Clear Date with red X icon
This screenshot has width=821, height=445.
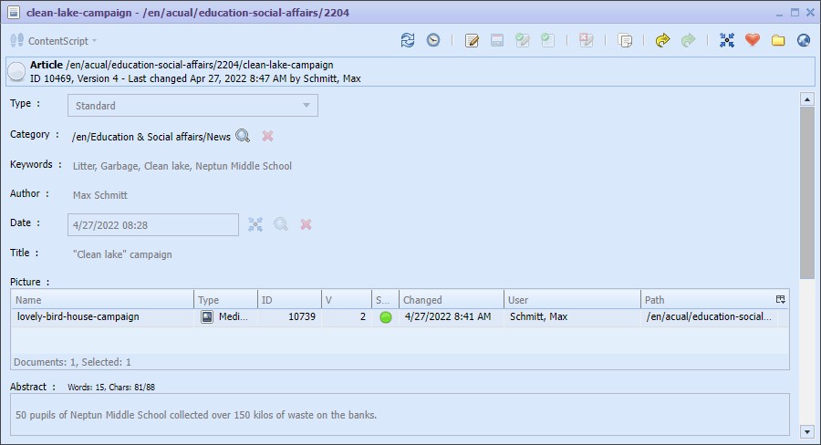(x=306, y=224)
